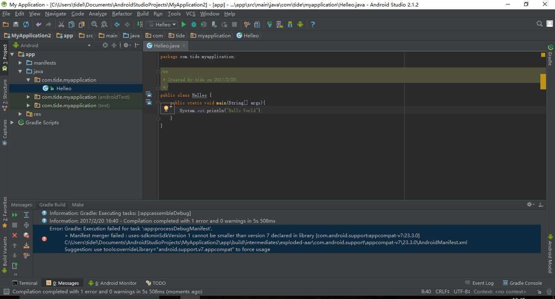Open the Gradle Console
Screen dimensions: 555x299
point(522,283)
